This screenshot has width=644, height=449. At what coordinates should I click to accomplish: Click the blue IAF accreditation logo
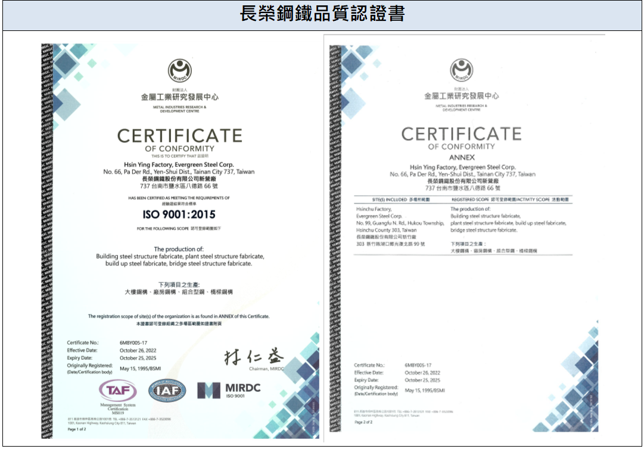(167, 390)
